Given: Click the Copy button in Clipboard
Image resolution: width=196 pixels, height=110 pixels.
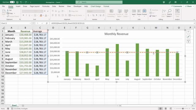Looking at the screenshot, I should (10, 13).
